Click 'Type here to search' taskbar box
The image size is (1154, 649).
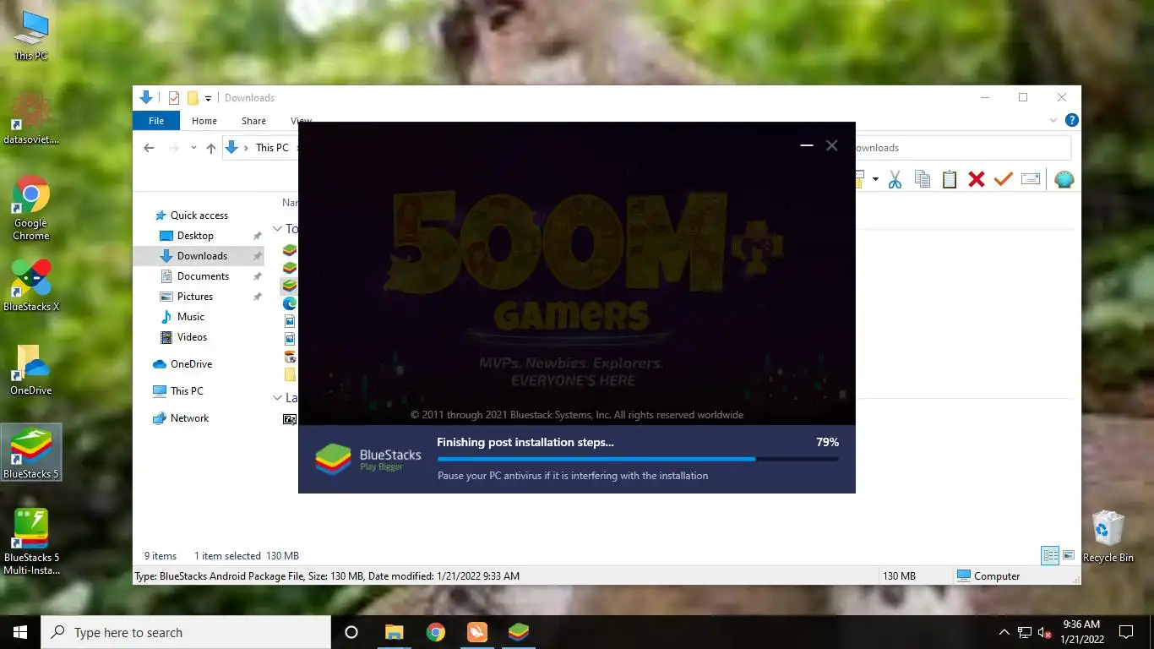coord(186,632)
